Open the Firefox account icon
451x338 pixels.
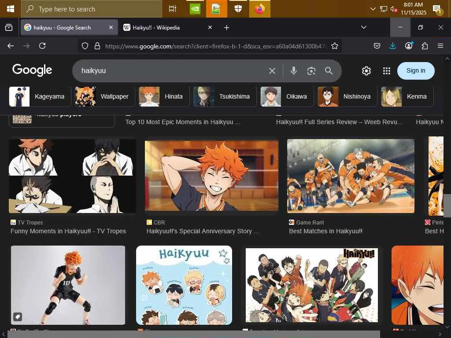(409, 46)
